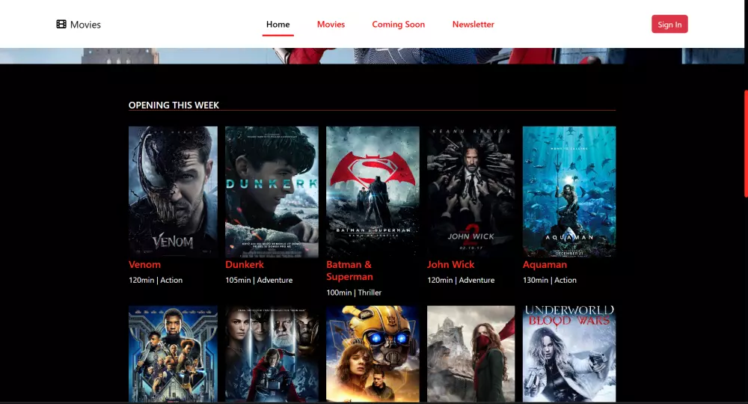Click the Batman & Superman title link

click(x=349, y=271)
